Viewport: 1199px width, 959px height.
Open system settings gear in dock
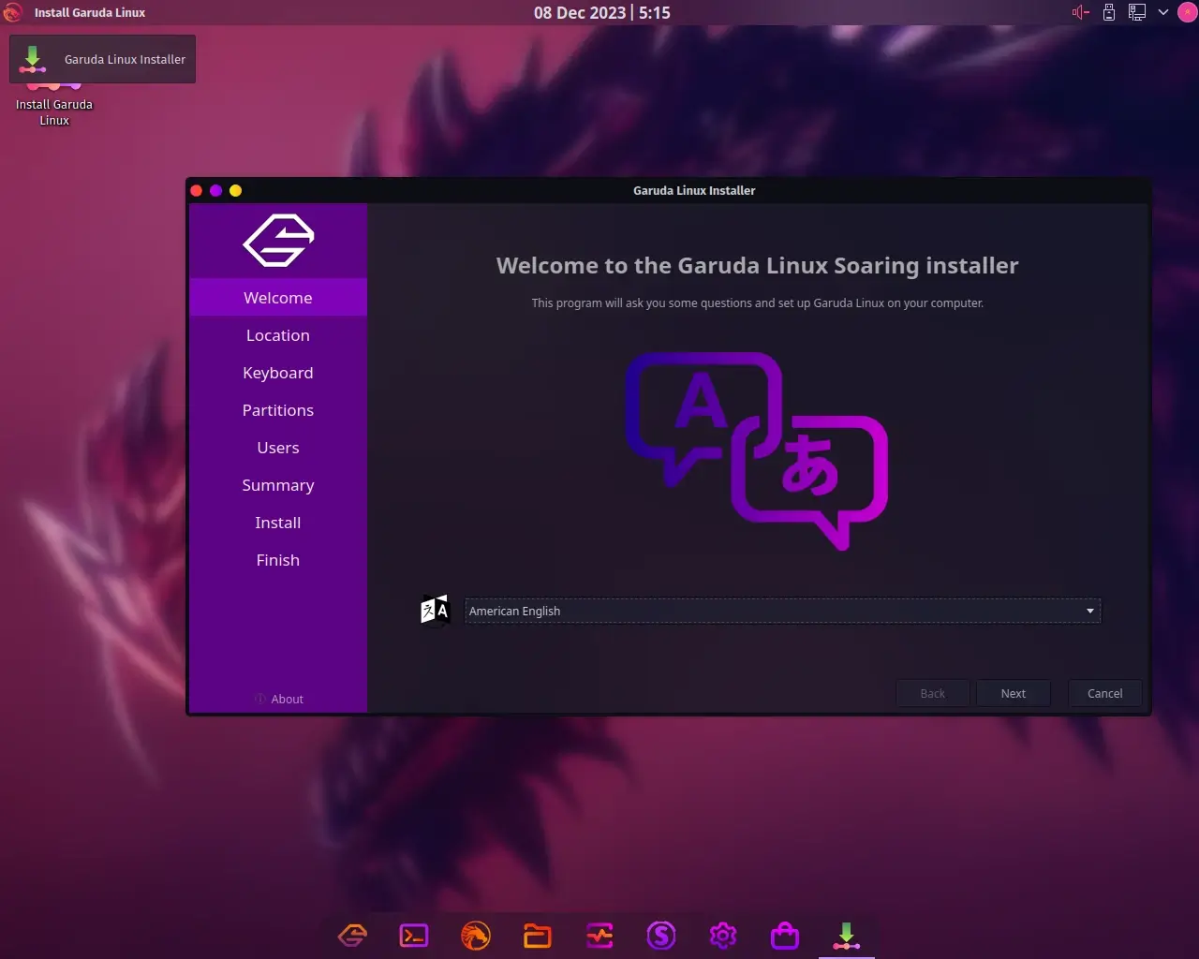[723, 935]
